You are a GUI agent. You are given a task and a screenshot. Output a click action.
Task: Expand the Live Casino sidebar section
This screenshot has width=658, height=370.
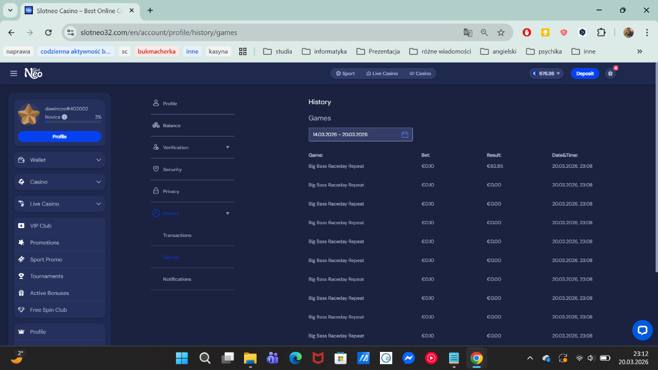click(x=99, y=204)
